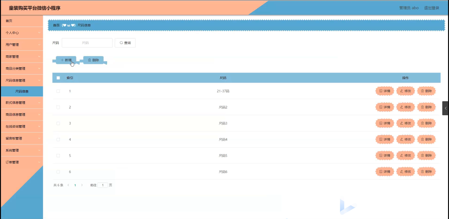Screen dimensions: 449x219
Task: Click the side panel collapse arrow tab
Action: tap(445, 108)
